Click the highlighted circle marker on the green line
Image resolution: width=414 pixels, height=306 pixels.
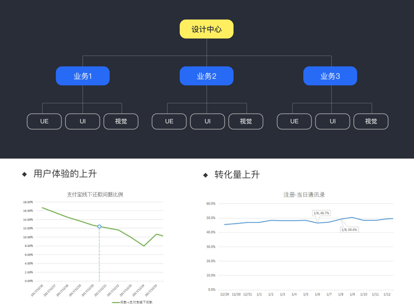(99, 226)
